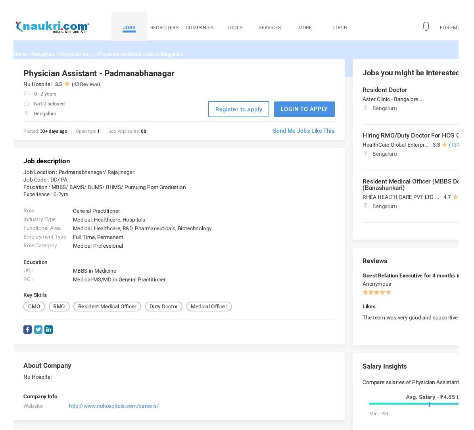This screenshot has width=474, height=430.
Task: Click Physician As... breadcrumb link
Action: tap(76, 54)
